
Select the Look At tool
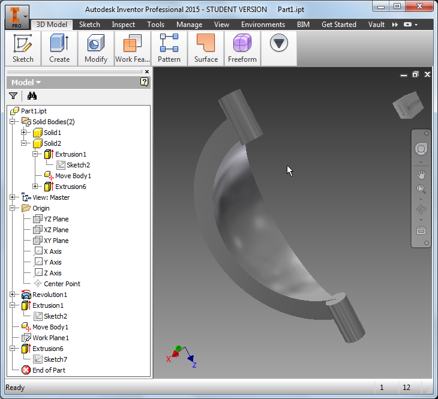click(x=421, y=230)
